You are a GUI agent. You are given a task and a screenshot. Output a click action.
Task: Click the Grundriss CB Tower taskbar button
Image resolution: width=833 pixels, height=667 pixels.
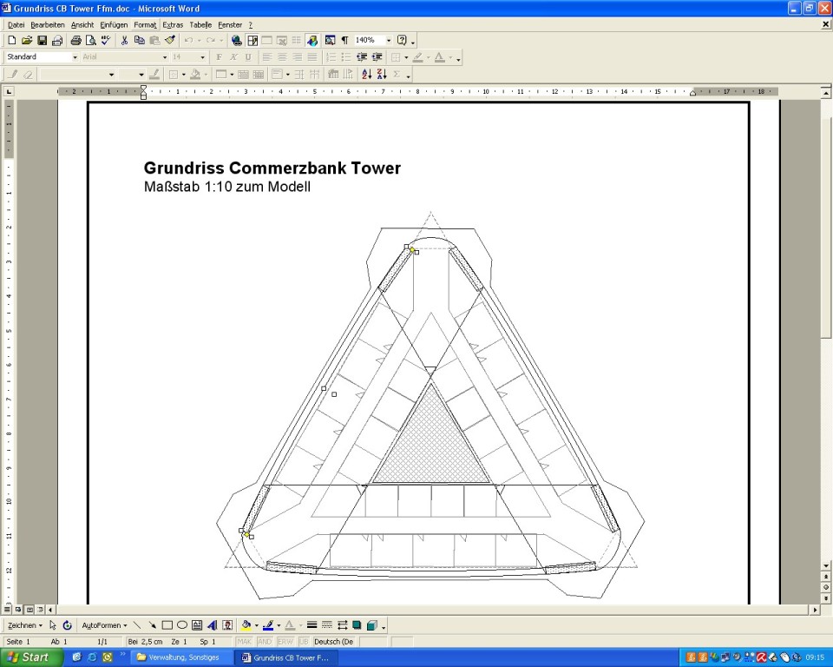tap(287, 657)
